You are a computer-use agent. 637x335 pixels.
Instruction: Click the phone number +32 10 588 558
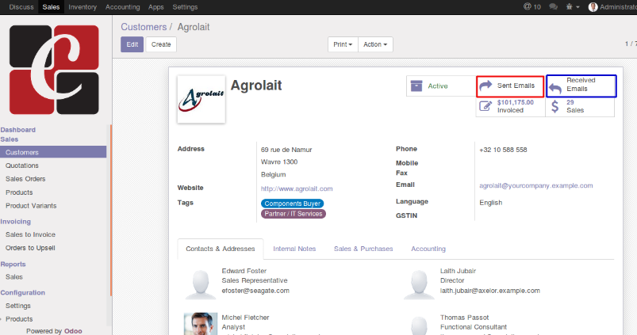503,150
